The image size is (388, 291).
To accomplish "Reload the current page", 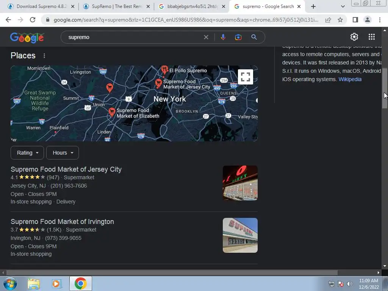I will coord(33,20).
